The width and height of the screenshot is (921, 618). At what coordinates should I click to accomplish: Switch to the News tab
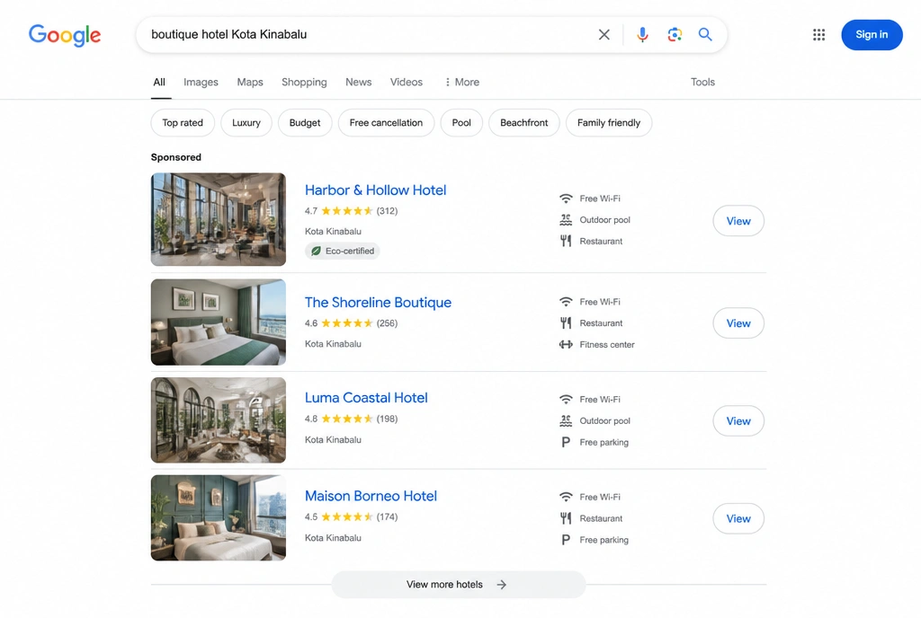click(358, 82)
